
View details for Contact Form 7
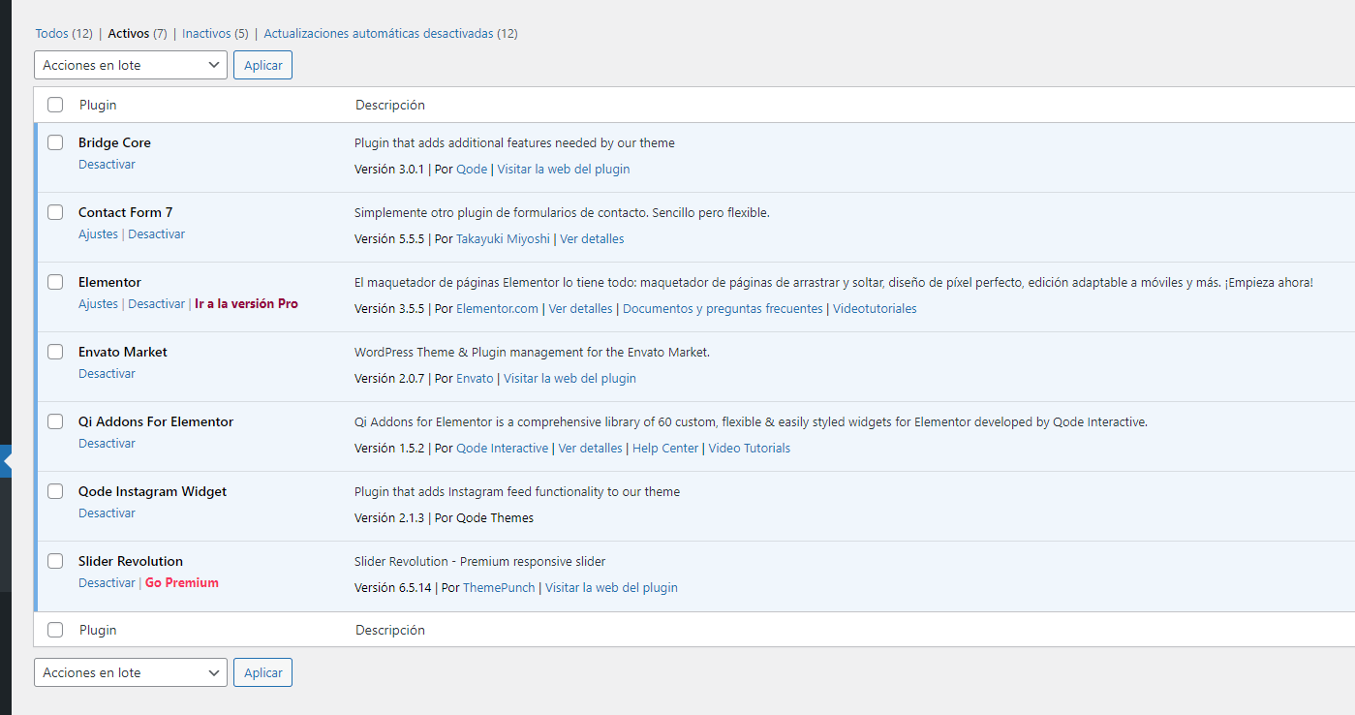(592, 239)
